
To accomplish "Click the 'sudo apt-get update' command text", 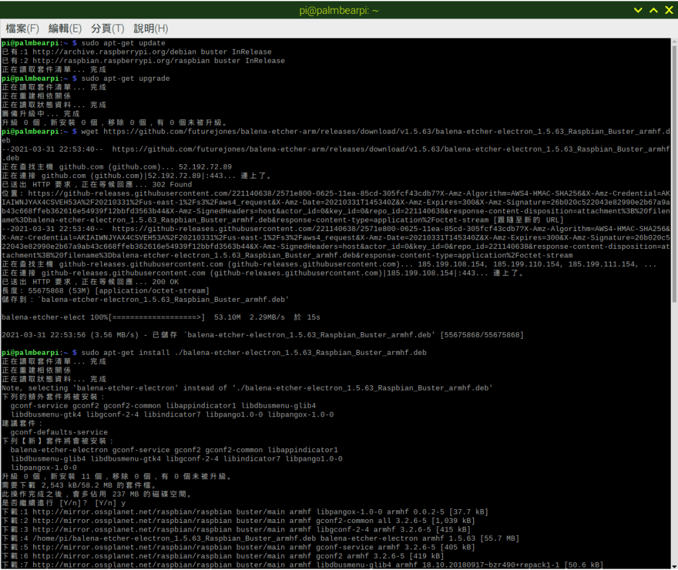I will [114, 43].
